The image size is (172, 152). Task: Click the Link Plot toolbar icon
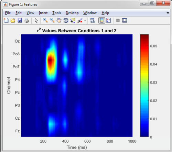92,21
